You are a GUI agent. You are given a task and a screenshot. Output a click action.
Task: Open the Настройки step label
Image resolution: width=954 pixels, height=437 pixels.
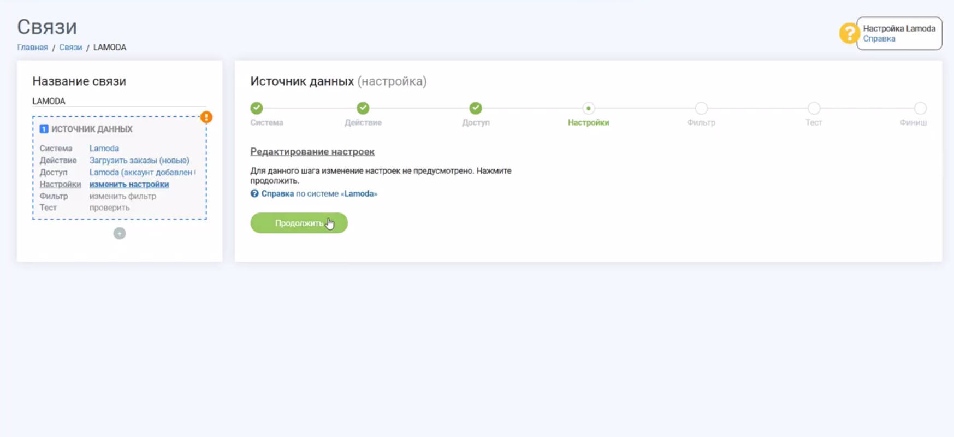click(589, 122)
